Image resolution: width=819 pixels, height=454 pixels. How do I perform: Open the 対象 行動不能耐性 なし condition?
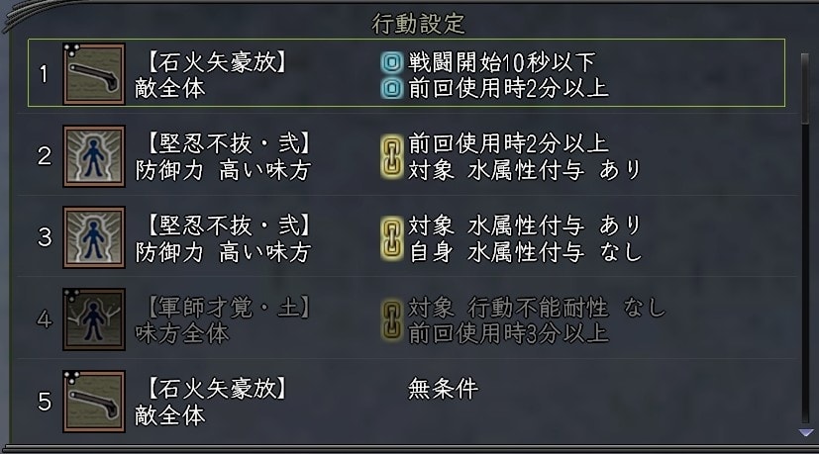[537, 308]
